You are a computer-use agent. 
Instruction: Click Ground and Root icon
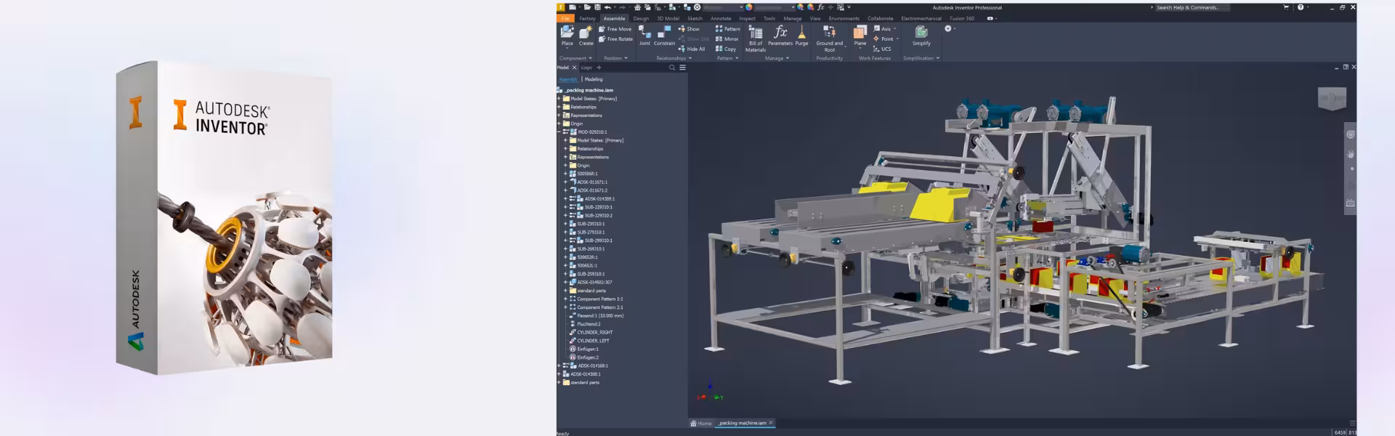pos(829,33)
